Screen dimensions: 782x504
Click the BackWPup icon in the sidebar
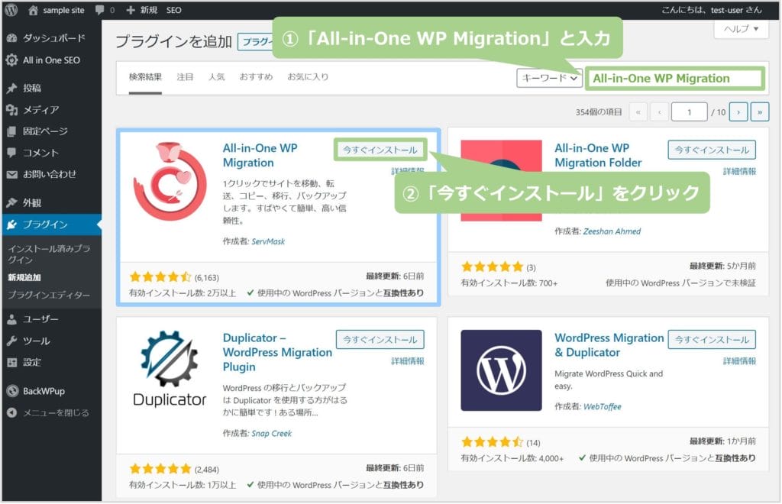[12, 391]
